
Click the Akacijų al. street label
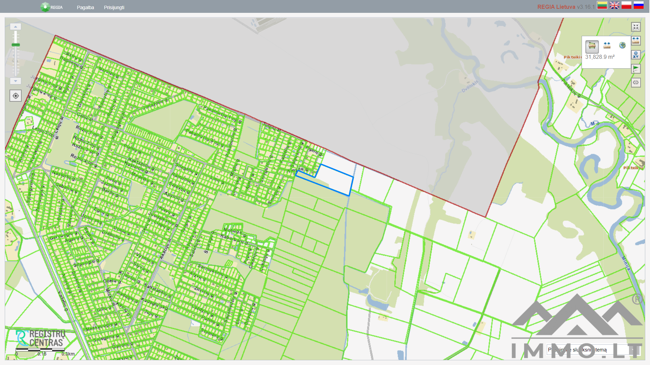pos(166,248)
